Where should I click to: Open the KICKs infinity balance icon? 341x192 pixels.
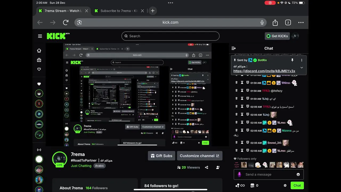pos(240,185)
